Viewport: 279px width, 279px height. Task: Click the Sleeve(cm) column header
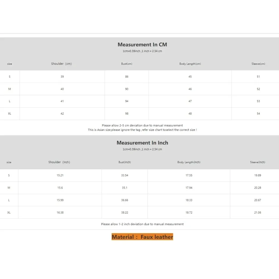point(258,64)
